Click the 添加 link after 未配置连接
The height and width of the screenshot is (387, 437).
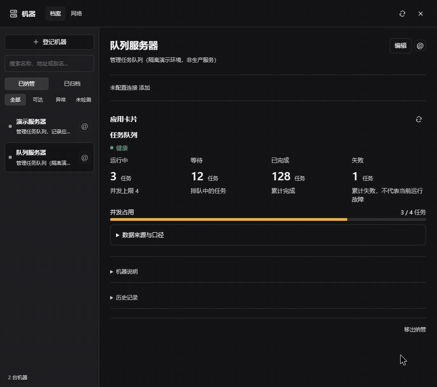[144, 88]
